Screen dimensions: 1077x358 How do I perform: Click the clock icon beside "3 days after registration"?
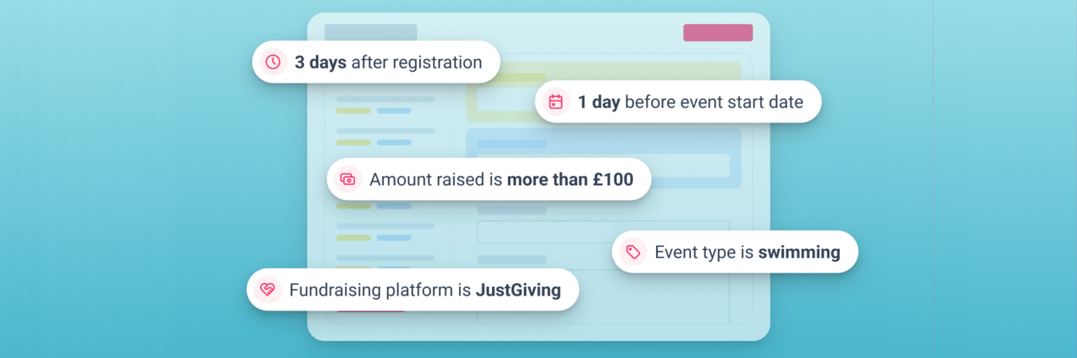[273, 62]
